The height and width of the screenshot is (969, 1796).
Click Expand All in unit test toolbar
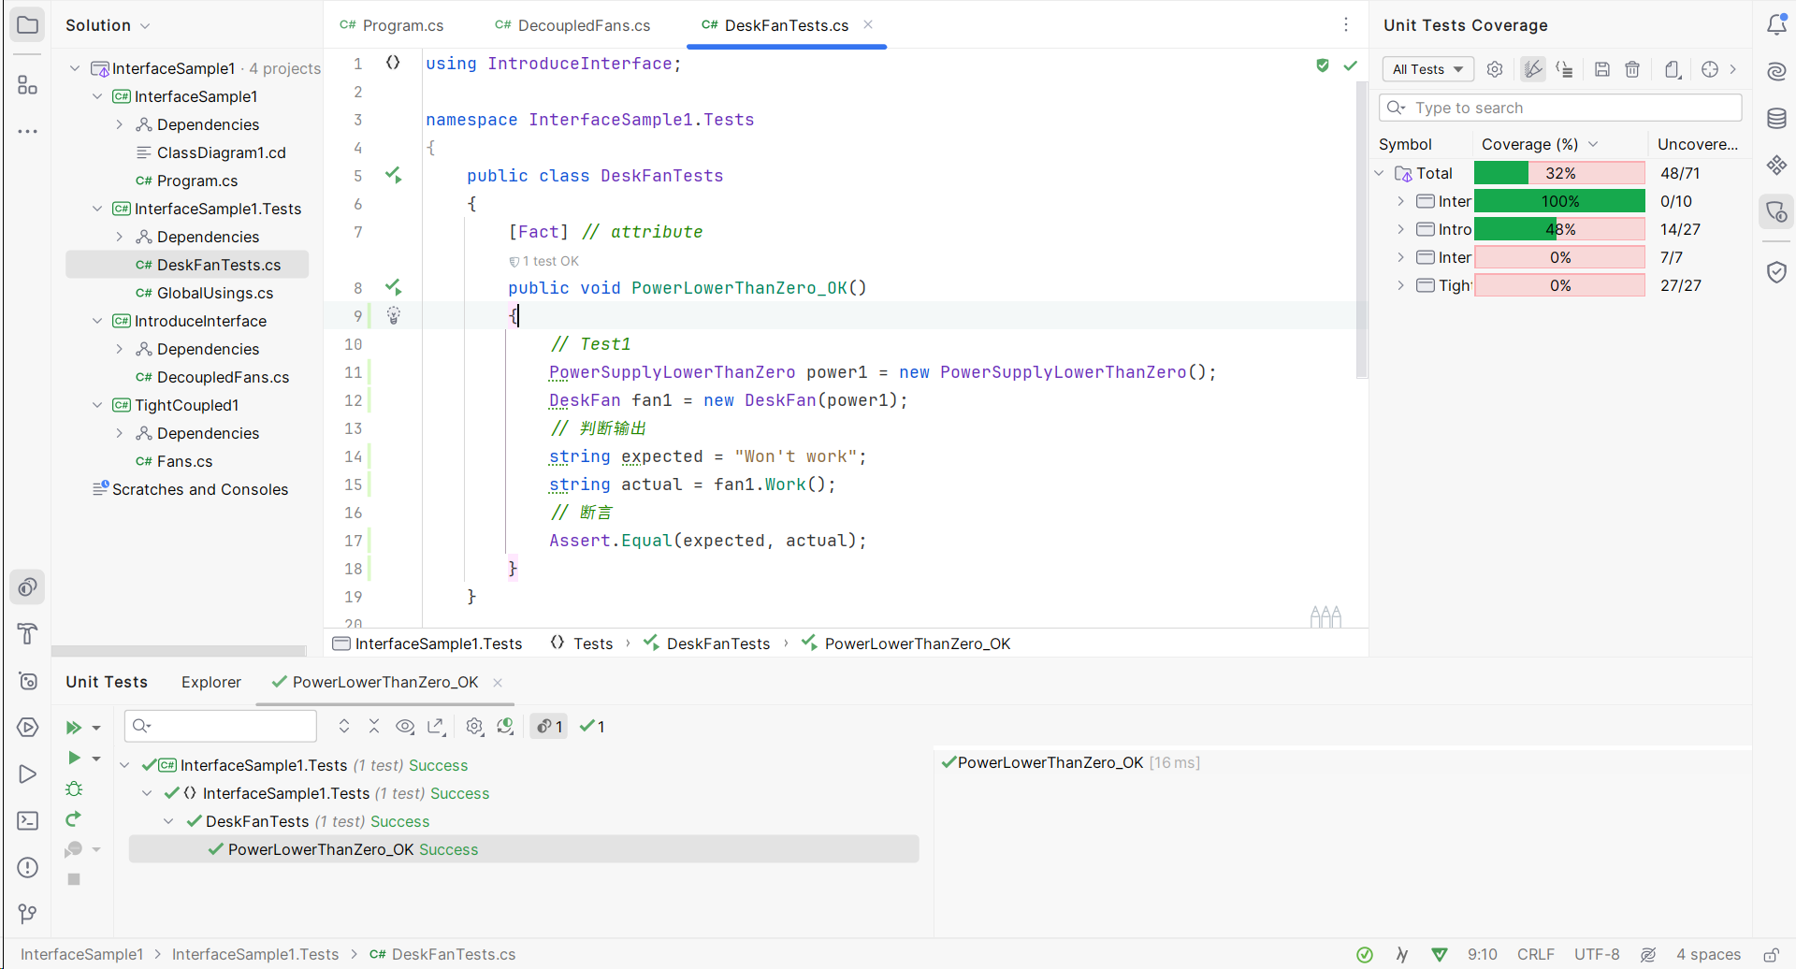(344, 726)
